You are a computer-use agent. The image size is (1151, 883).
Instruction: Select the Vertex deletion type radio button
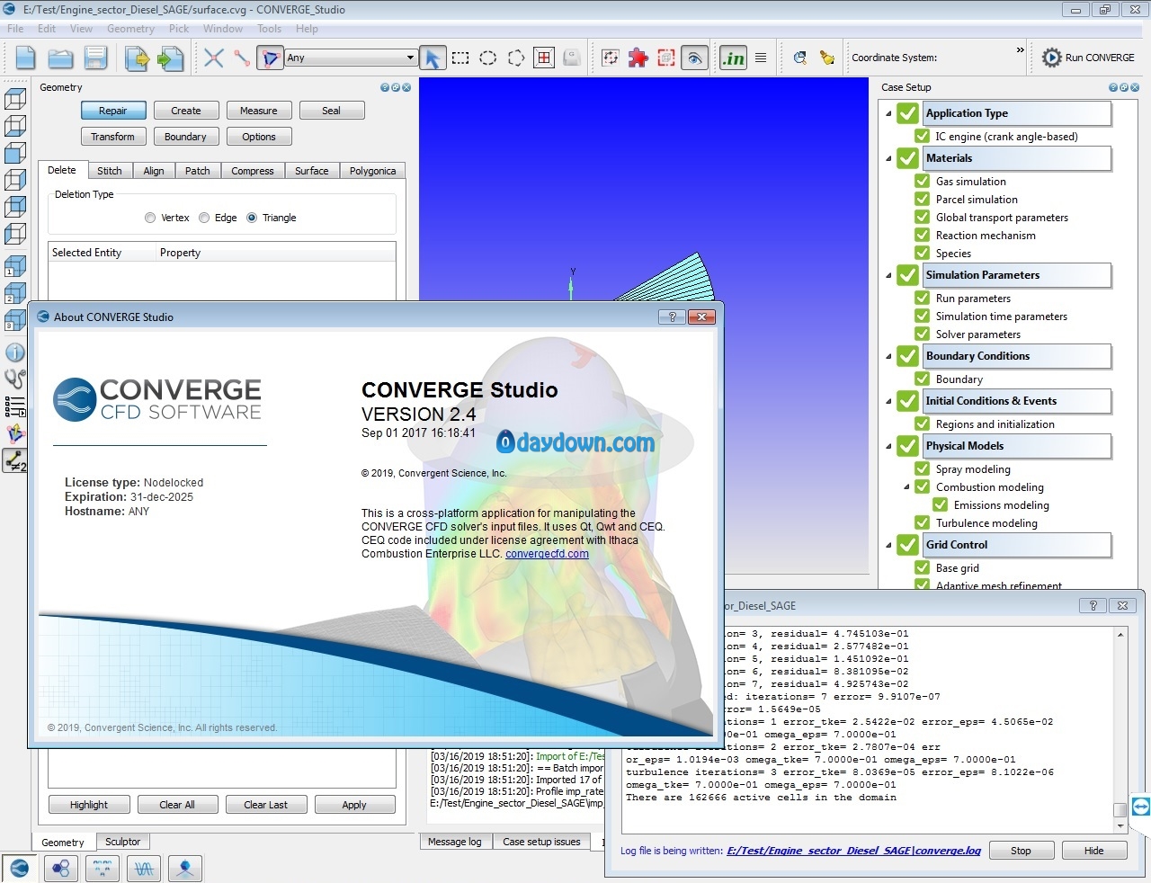tap(150, 218)
